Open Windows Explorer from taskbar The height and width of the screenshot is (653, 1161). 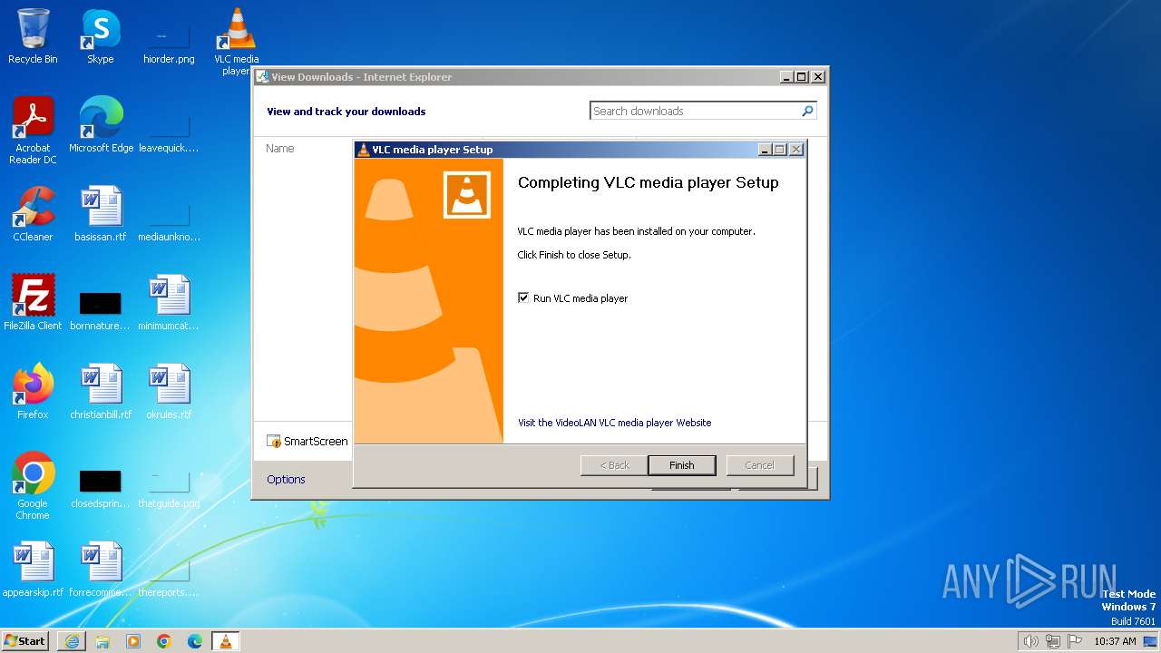(102, 641)
